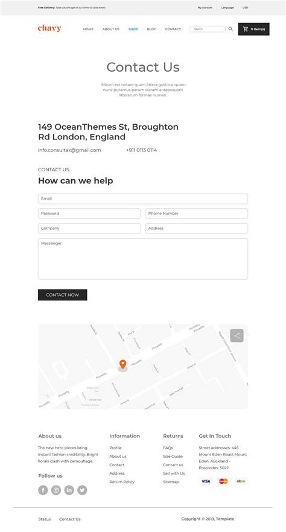
Task: Open the shopping cart button
Action: pos(254,29)
